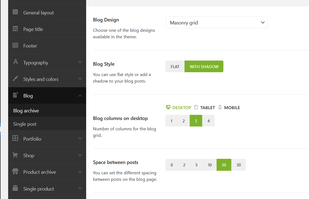309x199 pixels.
Task: Click the General layout sidebar icon
Action: click(x=15, y=12)
